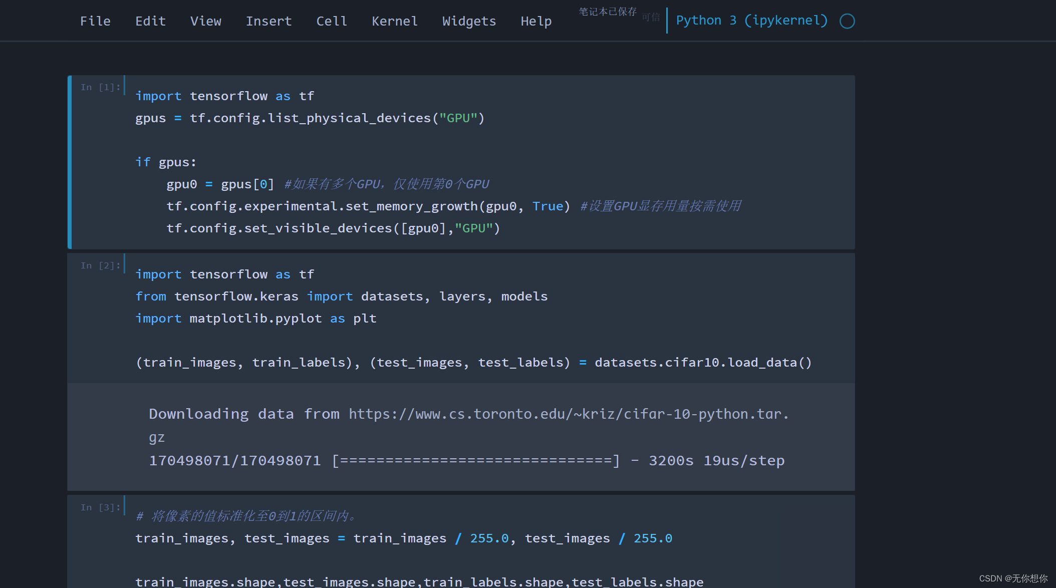Click into the 255.0 normalization code line
Image resolution: width=1056 pixels, height=588 pixels.
click(403, 538)
